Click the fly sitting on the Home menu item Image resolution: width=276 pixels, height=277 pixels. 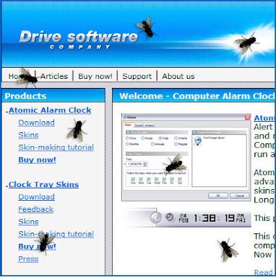(x=27, y=78)
